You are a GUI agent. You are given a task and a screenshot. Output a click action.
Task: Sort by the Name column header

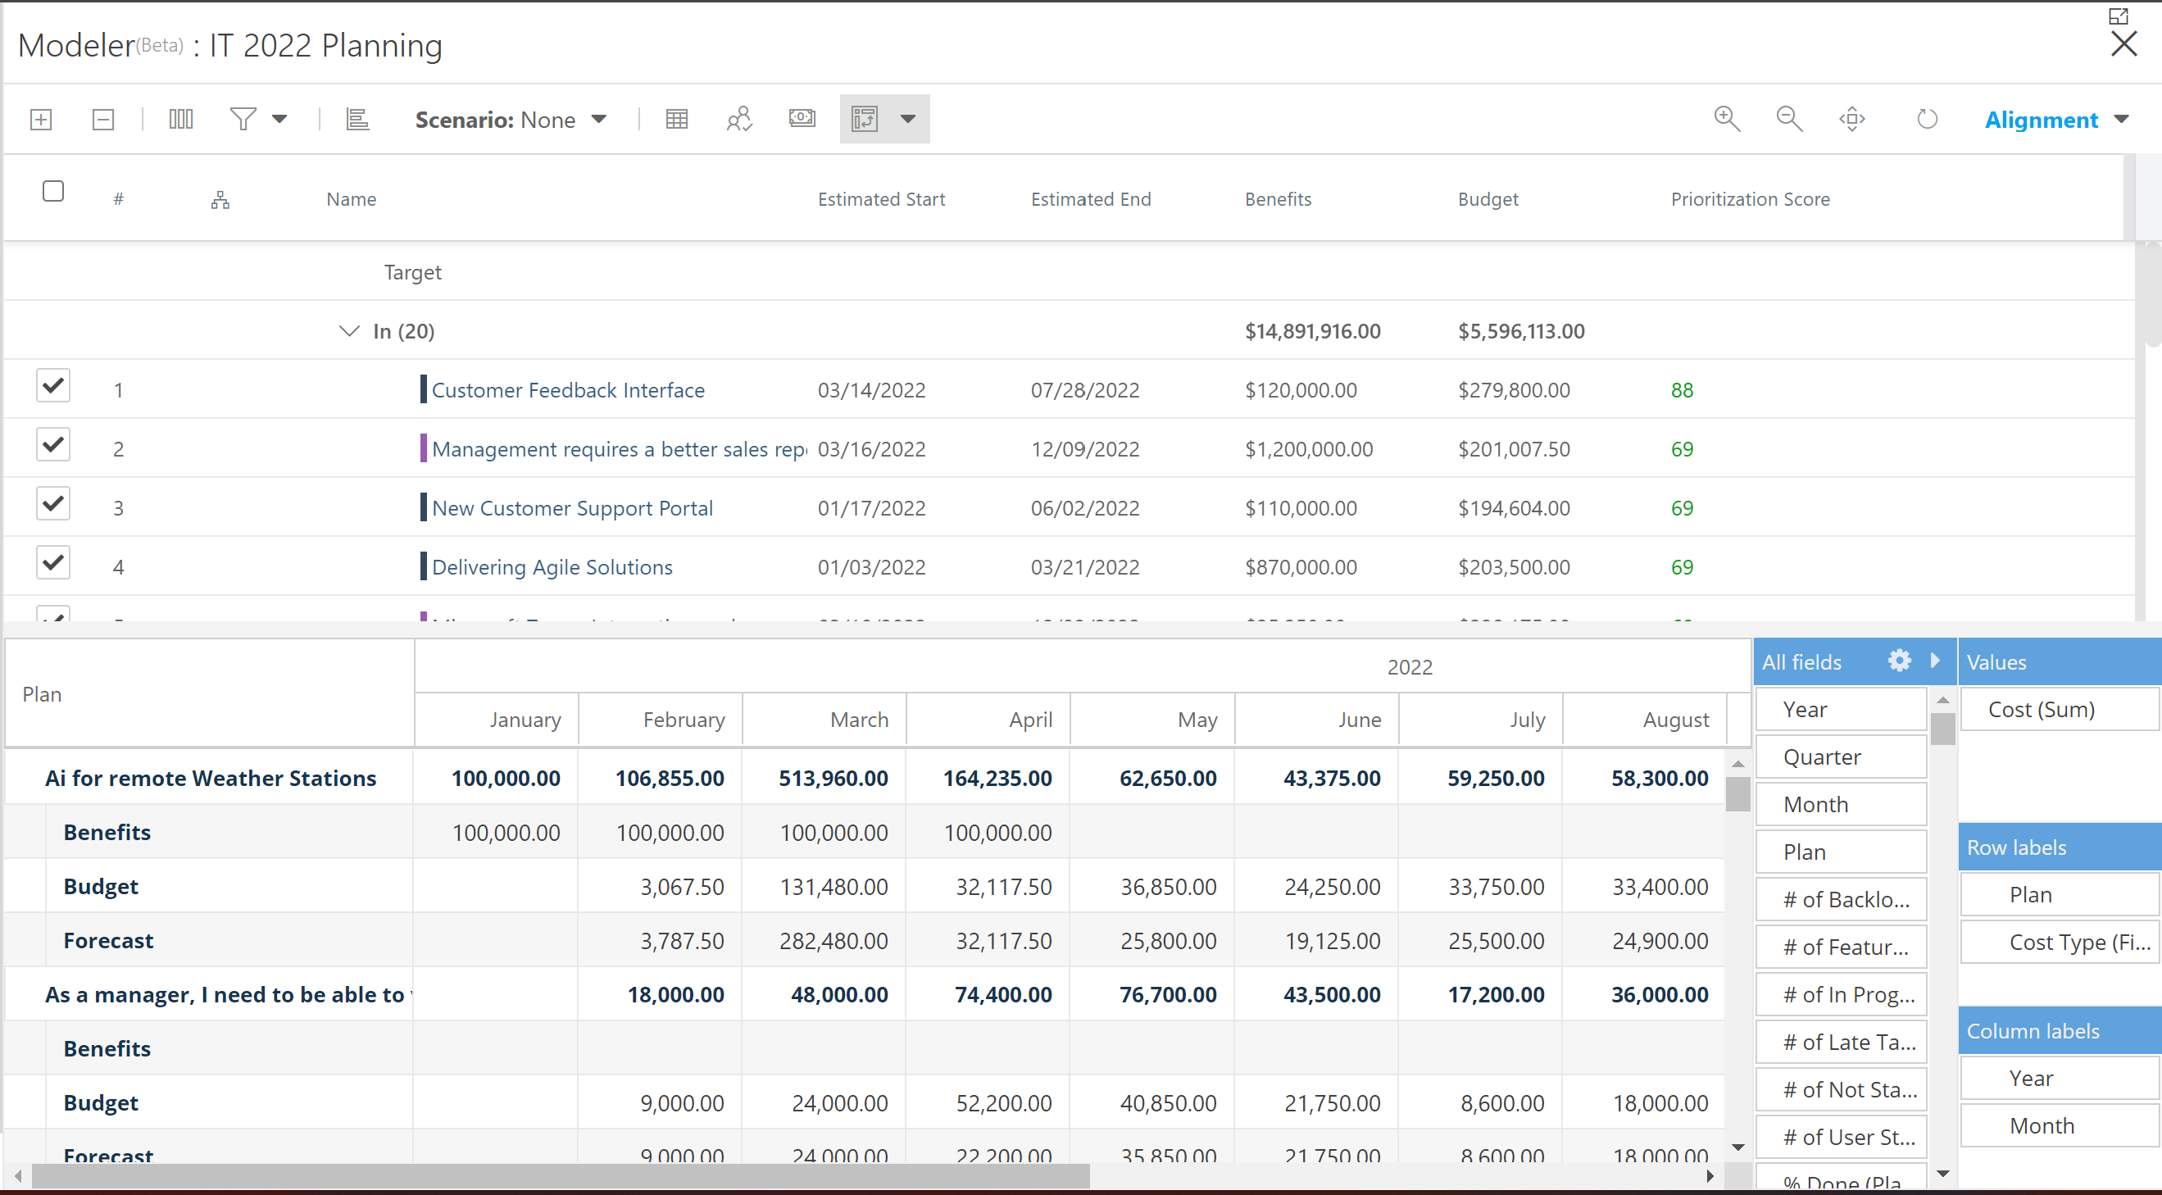(x=351, y=200)
